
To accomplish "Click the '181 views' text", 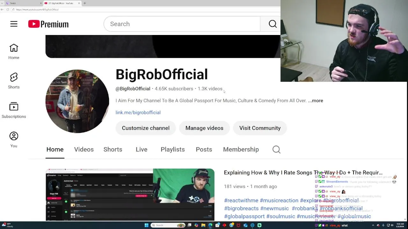I will point(235,186).
